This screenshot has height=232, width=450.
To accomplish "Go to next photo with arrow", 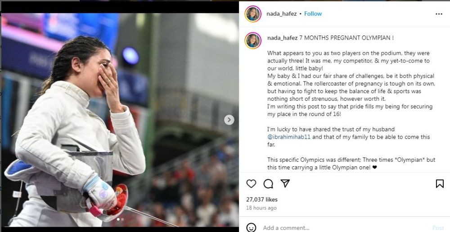I will 229,120.
